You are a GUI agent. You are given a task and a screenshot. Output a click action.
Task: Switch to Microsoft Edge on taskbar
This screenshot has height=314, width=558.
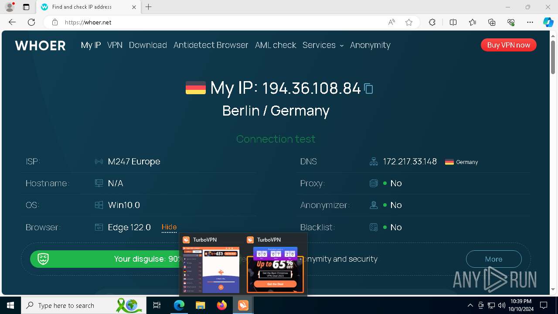179,305
